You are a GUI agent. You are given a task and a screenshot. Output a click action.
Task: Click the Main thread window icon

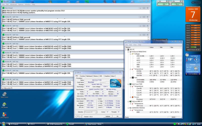3,8
